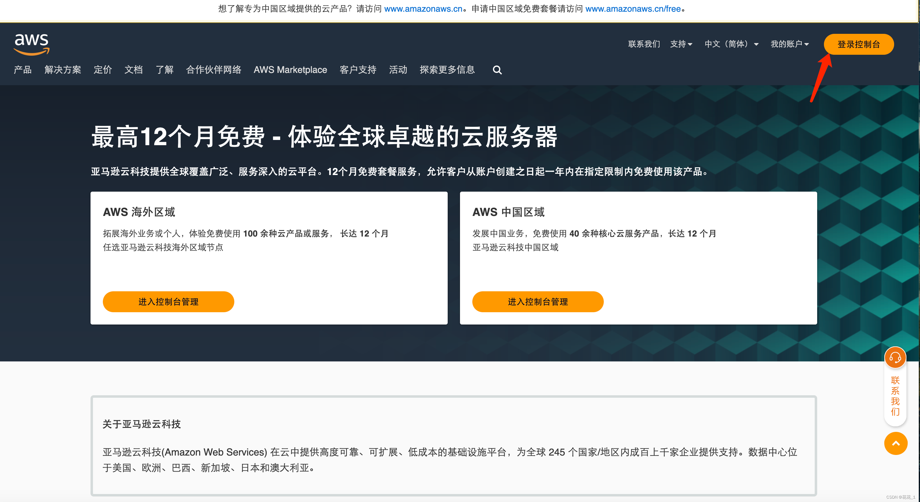The image size is (920, 502).
Task: Click the back-to-top arrow button
Action: click(x=896, y=444)
